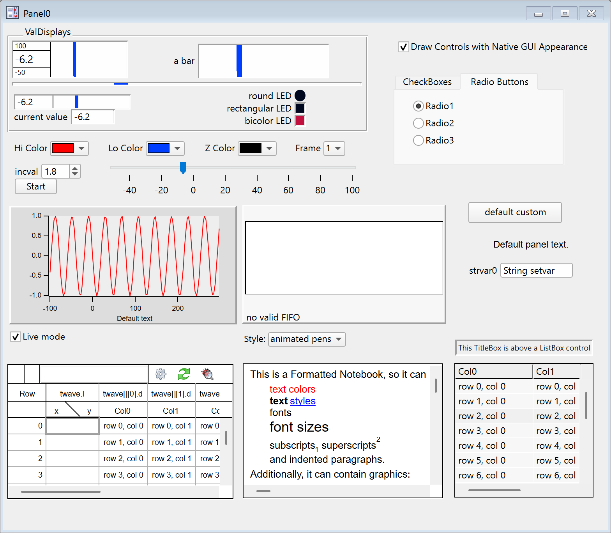The image size is (611, 533).
Task: Click the Panel0 window icon in title bar
Action: pyautogui.click(x=12, y=13)
